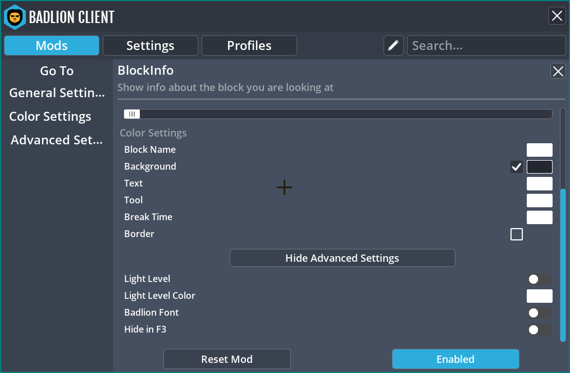Click the pencil edit icon
Image resolution: width=570 pixels, height=373 pixels.
(393, 46)
